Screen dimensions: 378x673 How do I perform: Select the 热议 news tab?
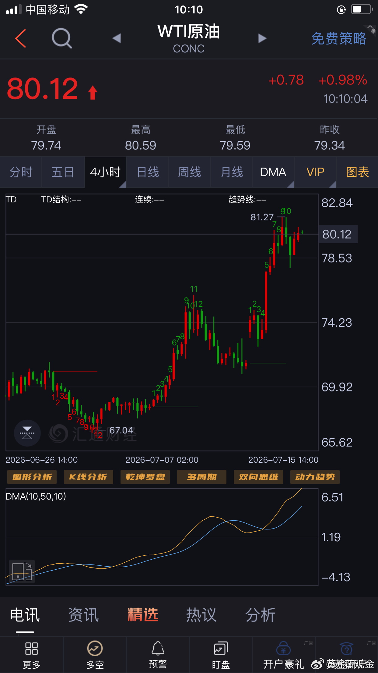click(x=201, y=615)
